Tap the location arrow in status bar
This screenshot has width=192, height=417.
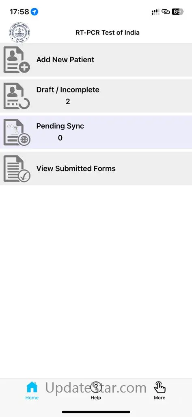point(35,12)
